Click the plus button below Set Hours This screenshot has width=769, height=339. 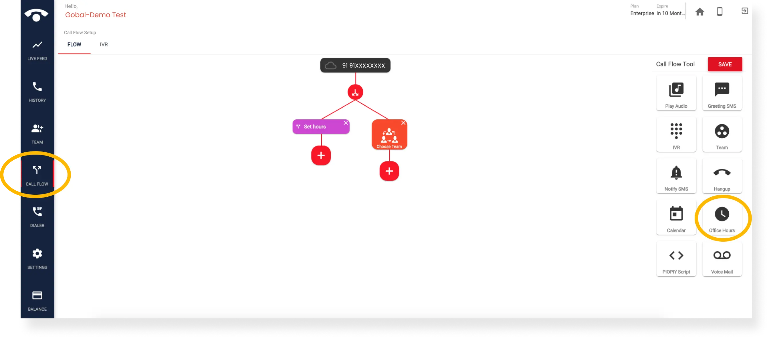click(x=321, y=155)
